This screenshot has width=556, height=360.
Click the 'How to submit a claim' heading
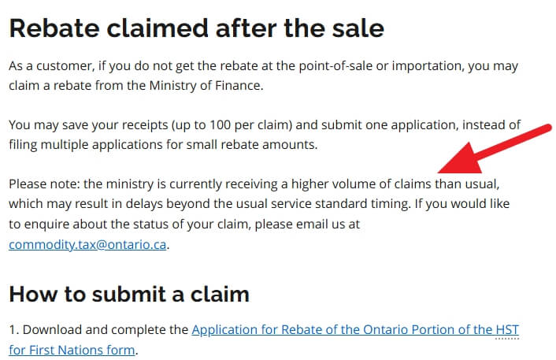129,294
